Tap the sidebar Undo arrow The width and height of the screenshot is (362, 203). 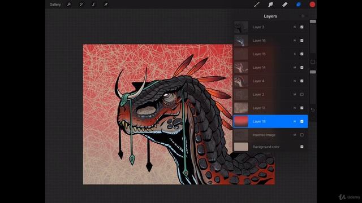[x=313, y=110]
